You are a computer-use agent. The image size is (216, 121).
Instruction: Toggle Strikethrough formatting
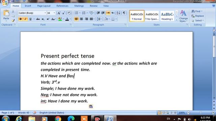click(38, 19)
